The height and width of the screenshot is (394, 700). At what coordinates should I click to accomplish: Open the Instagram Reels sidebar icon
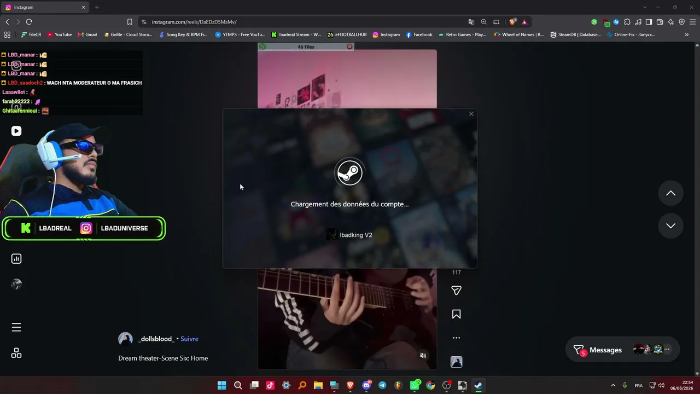[x=16, y=131]
